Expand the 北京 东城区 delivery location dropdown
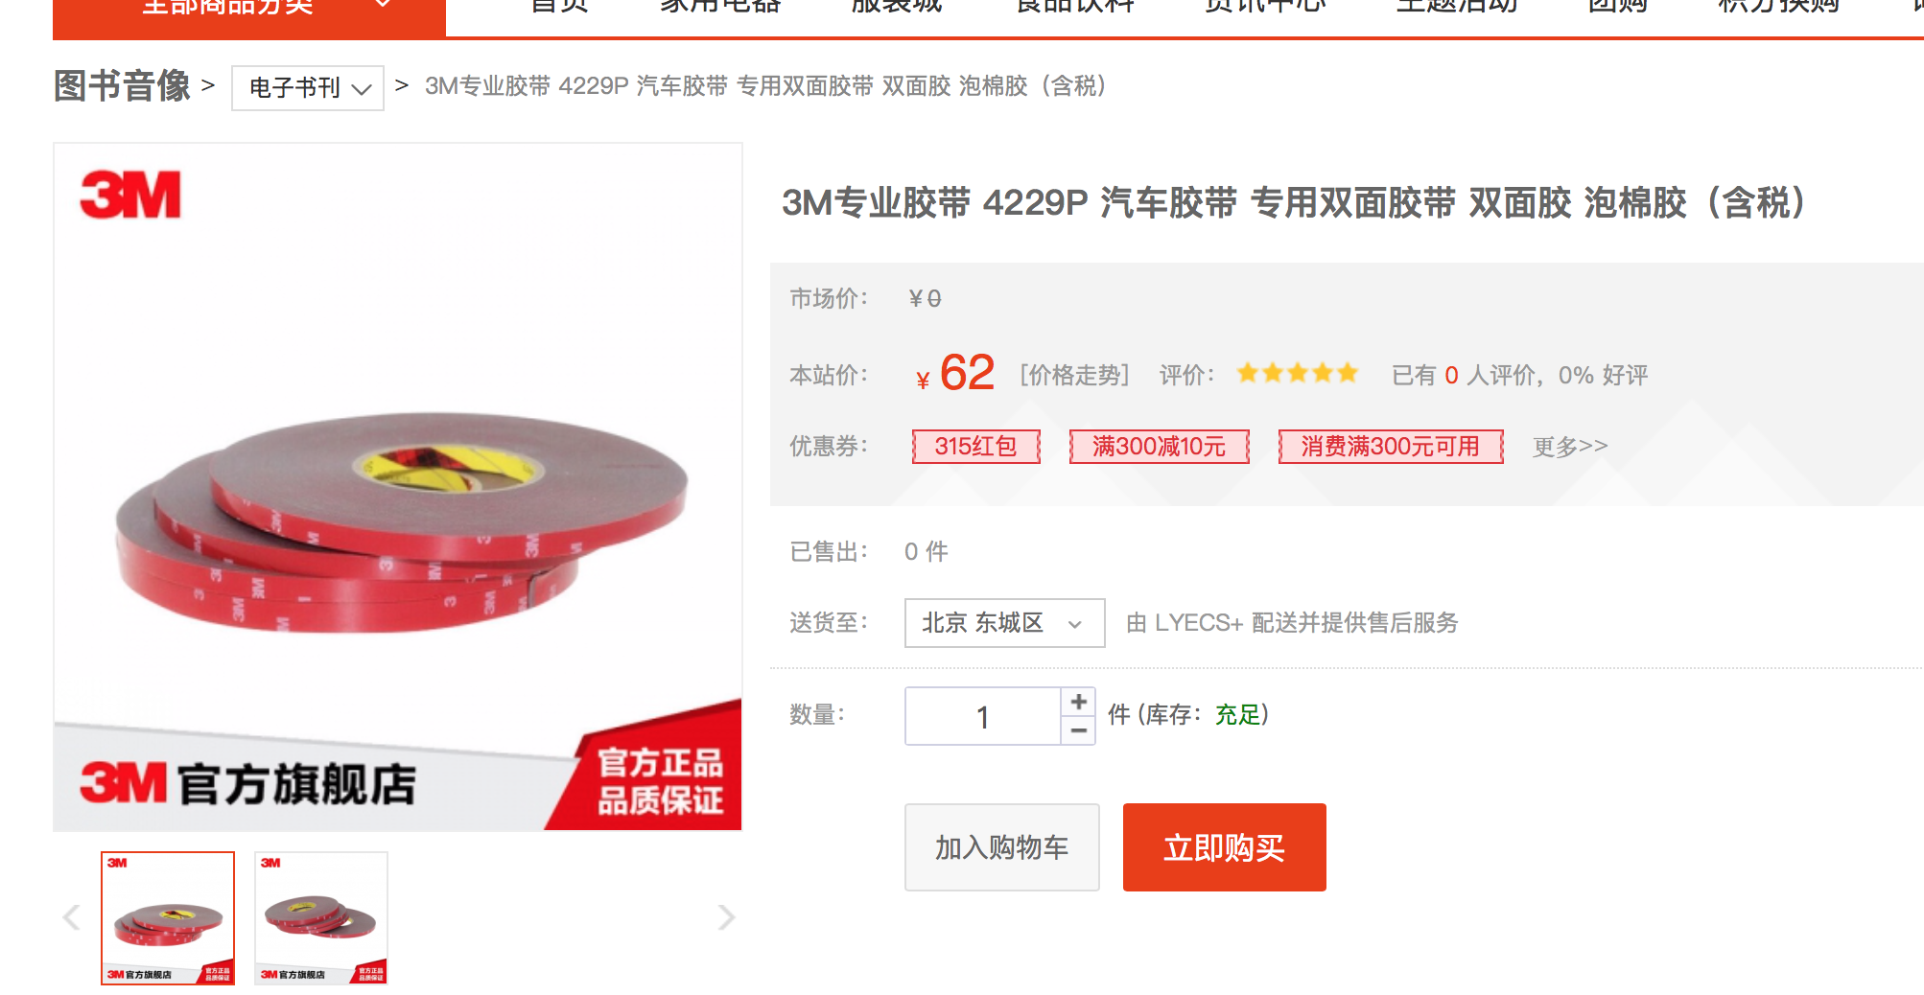 (1004, 623)
